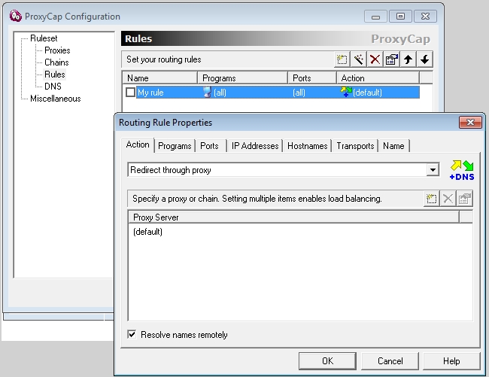Uncheck Resolve names remotely
Screen dimensions: 489x377
tap(132, 334)
